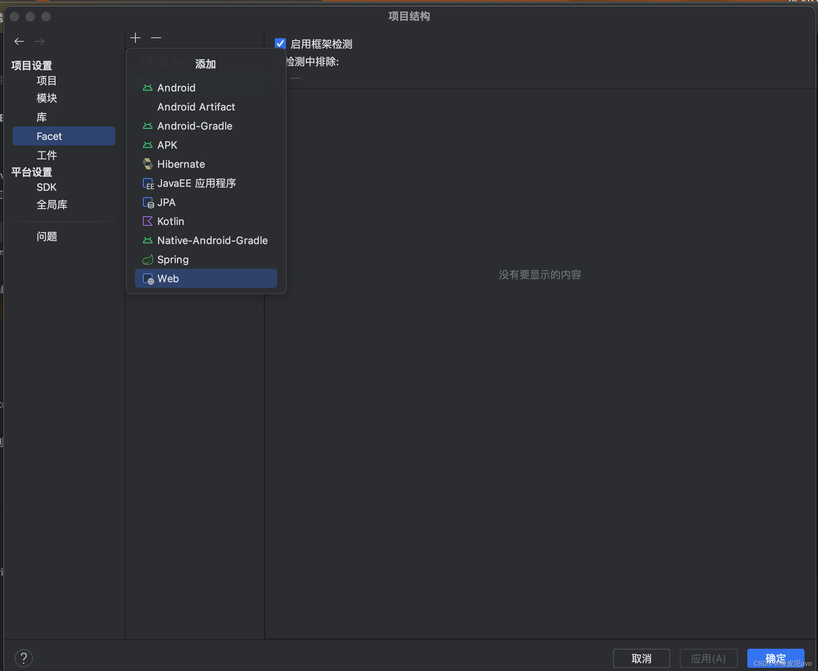Pick Hibernate facet option
818x671 pixels.
[x=206, y=164]
